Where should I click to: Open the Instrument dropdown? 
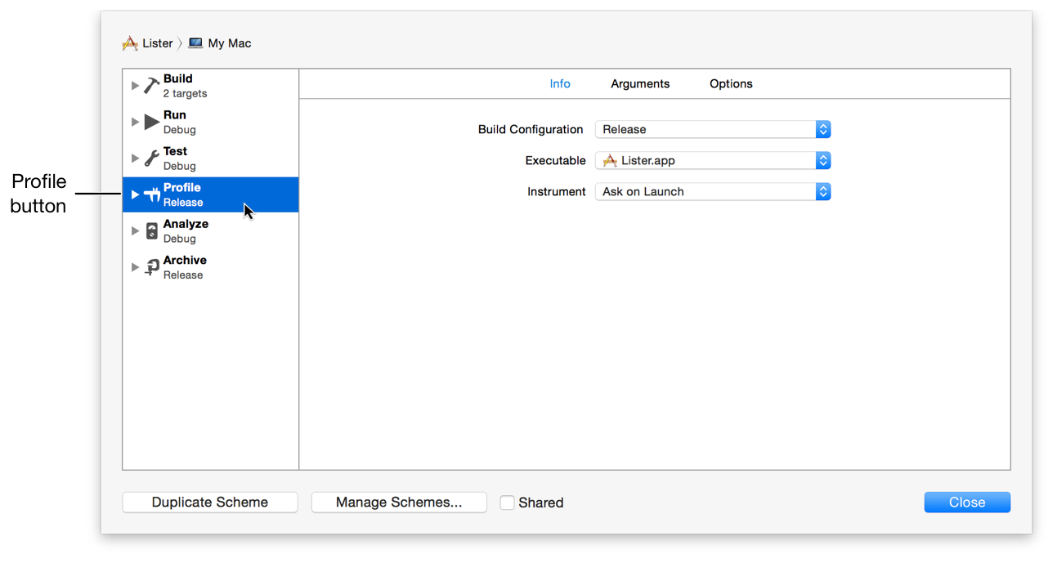click(x=712, y=192)
